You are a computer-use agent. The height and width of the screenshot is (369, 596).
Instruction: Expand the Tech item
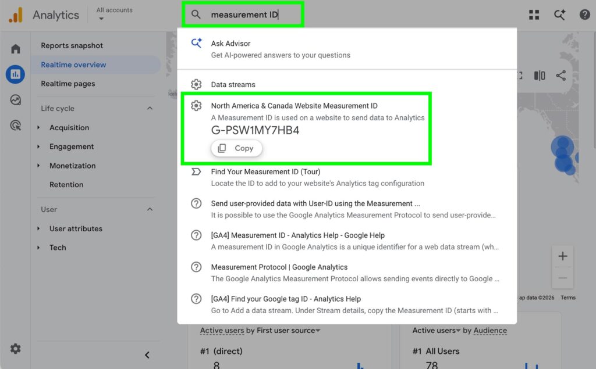(58, 248)
